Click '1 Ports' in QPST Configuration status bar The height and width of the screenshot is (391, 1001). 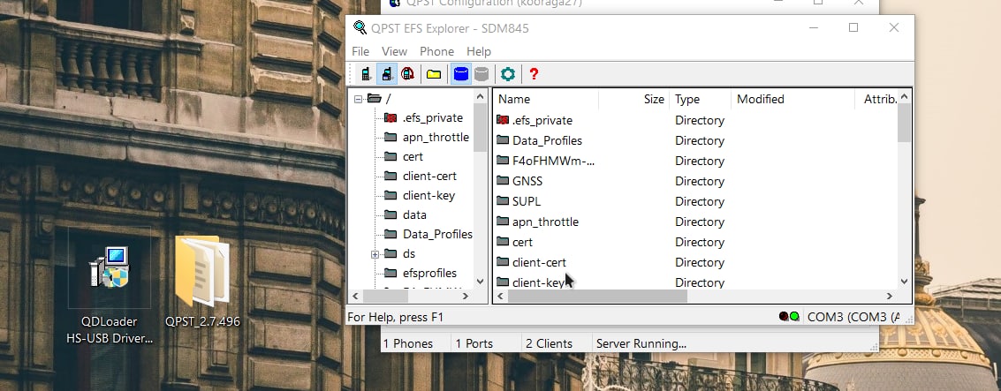(474, 343)
